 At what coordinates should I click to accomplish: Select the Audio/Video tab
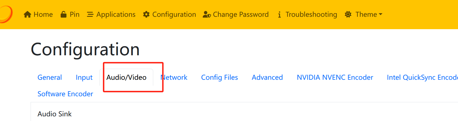(126, 78)
